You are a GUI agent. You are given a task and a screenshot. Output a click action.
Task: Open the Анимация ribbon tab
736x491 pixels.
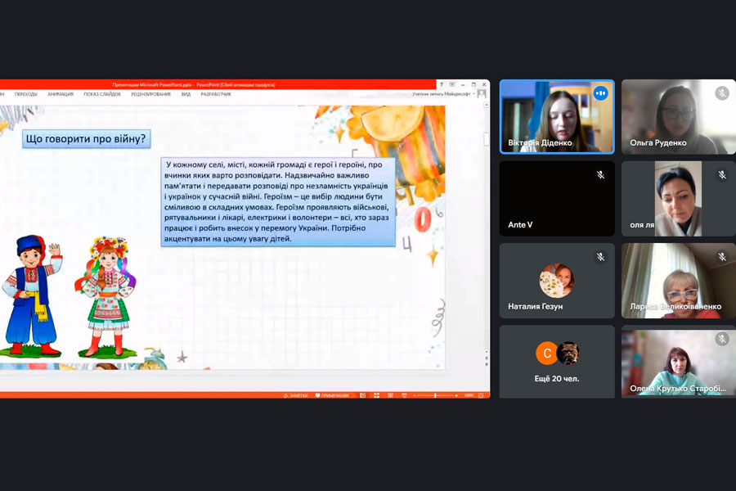pos(60,94)
